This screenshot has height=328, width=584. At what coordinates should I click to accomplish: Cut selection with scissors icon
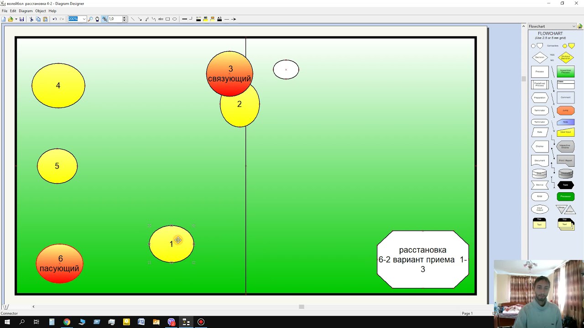[31, 19]
